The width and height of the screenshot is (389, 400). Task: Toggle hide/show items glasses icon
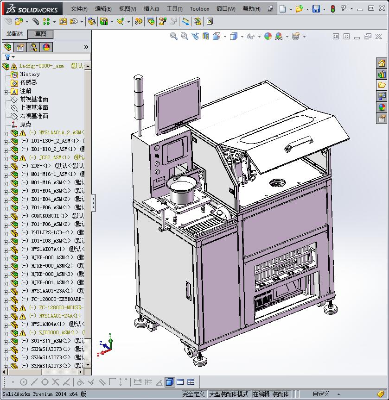tap(250, 36)
